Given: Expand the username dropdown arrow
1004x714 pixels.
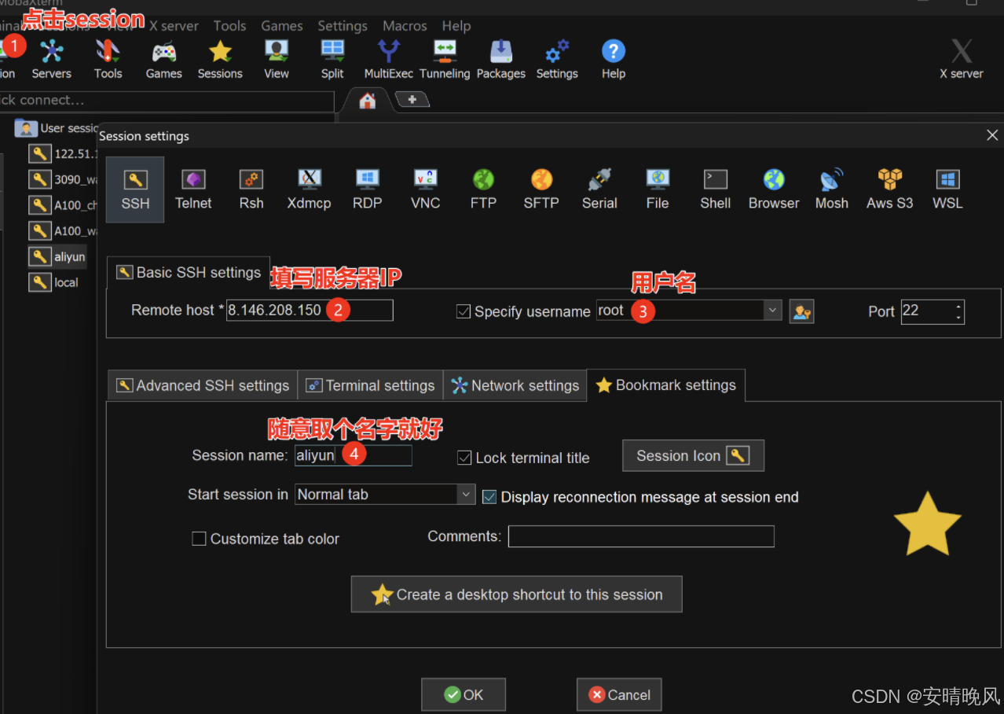Looking at the screenshot, I should [773, 311].
